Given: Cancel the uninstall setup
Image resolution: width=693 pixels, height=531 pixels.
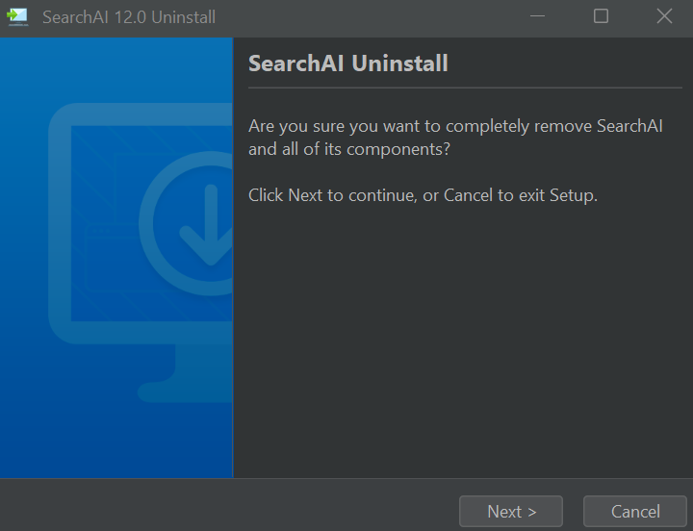Looking at the screenshot, I should 635,512.
